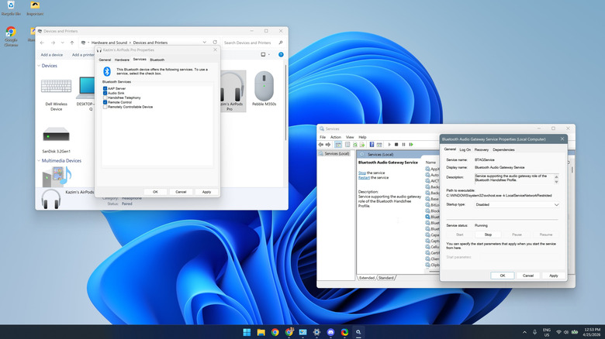Switch to the Bluetooth tab in AirPods Properties
605x339 pixels.
tap(157, 60)
